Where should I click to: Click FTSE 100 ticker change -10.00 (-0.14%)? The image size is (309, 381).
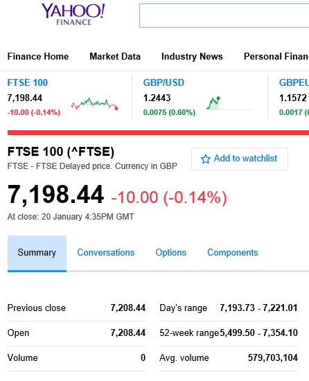34,112
